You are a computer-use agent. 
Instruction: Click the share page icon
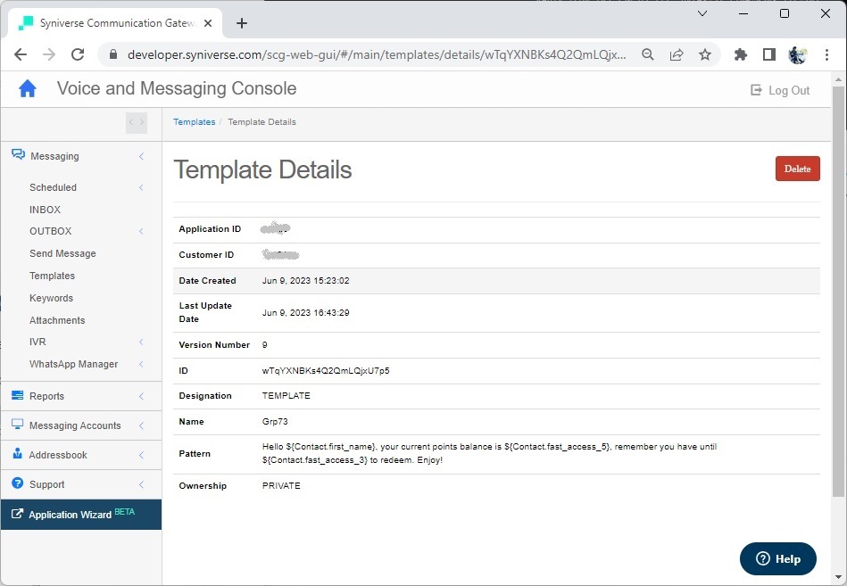click(677, 54)
